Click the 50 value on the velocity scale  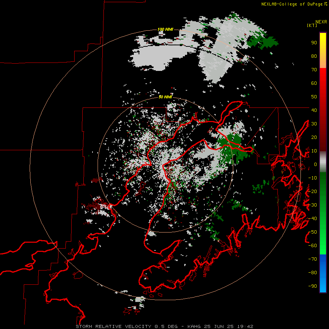(x=314, y=97)
